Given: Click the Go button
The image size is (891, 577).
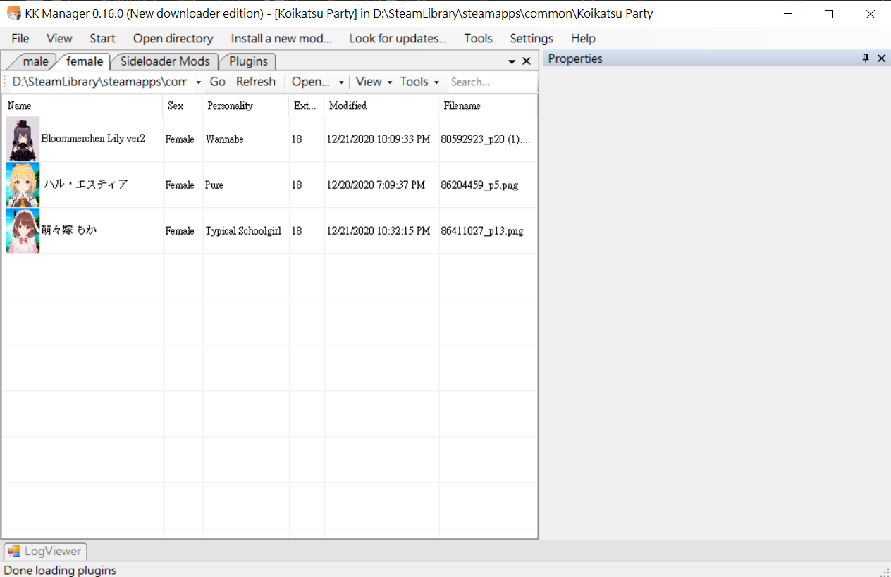Looking at the screenshot, I should (218, 82).
